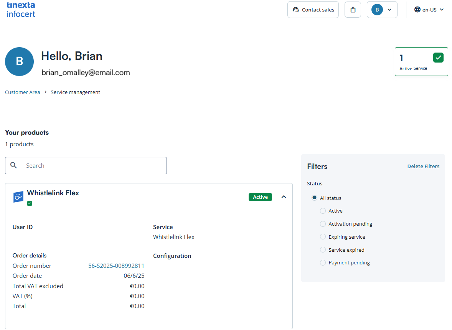
Task: Click the Whistlelink Flex product logo
Action: (18, 197)
